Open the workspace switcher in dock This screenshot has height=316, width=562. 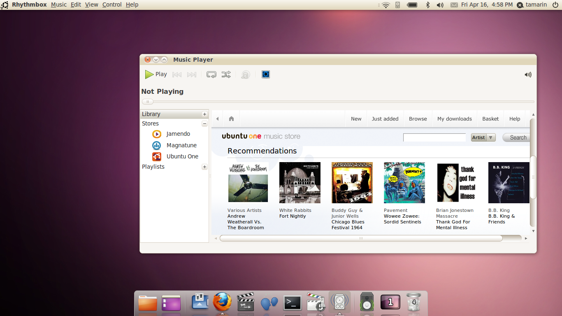tap(390, 302)
